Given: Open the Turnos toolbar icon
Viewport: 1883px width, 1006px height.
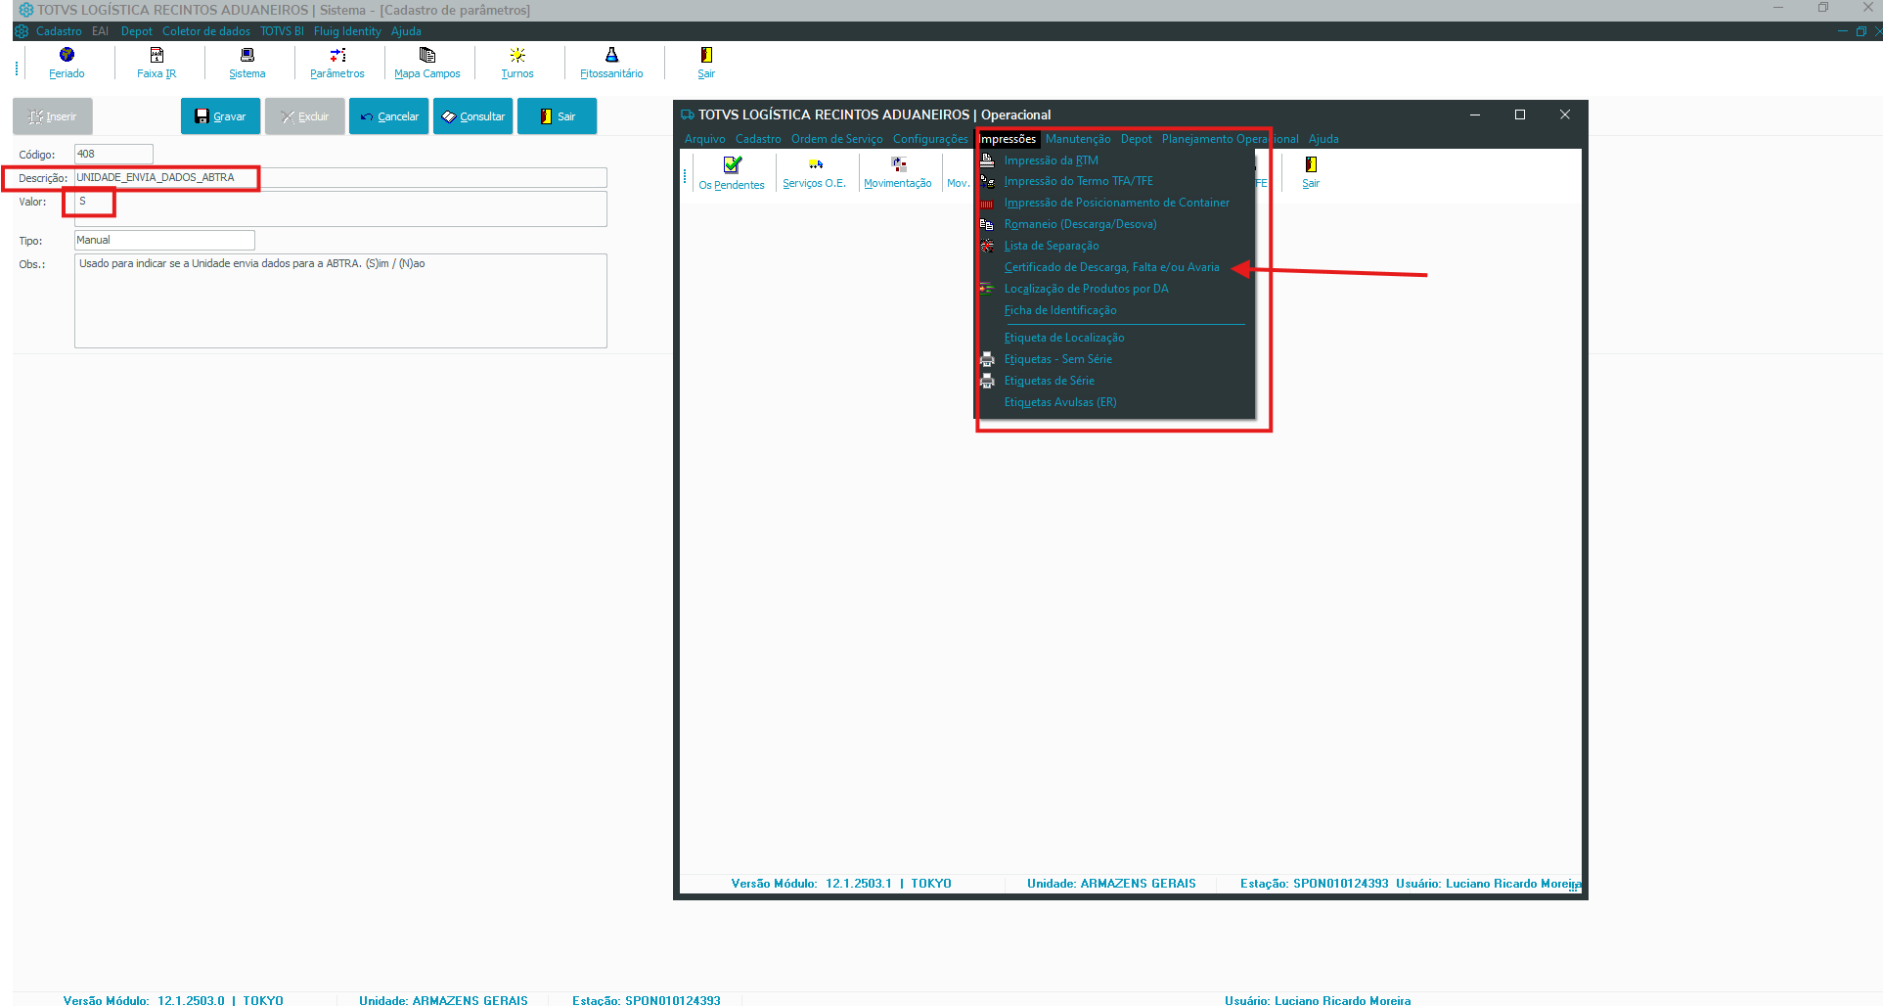Looking at the screenshot, I should click(x=517, y=63).
